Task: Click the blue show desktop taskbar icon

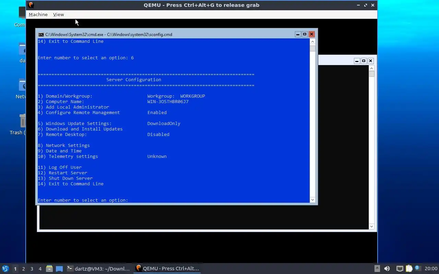Action: pos(59,269)
